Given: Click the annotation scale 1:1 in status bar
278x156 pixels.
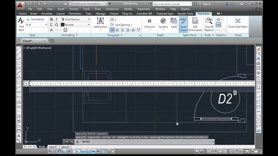Looking at the screenshot, I should tap(212, 151).
